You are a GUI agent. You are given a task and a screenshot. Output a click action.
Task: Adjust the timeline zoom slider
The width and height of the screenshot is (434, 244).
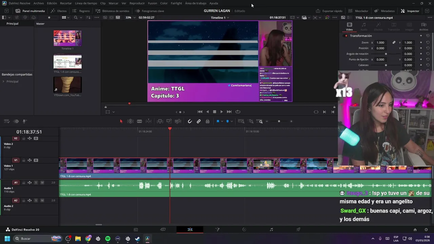279,121
